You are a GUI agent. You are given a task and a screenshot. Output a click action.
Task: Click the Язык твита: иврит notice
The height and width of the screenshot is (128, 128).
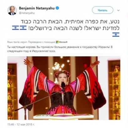pos(17,42)
